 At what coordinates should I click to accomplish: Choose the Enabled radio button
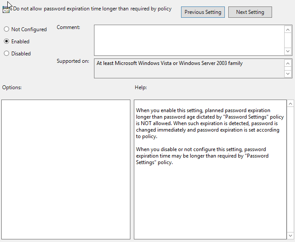pos(6,42)
